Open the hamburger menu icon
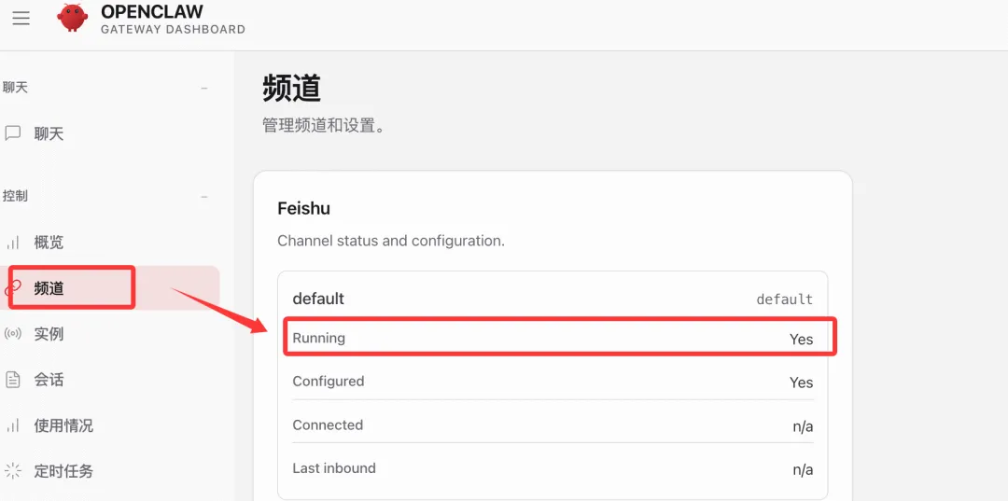Viewport: 1008px width, 501px height. (21, 18)
